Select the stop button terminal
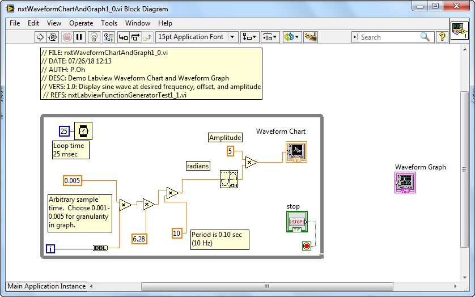 coord(297,222)
